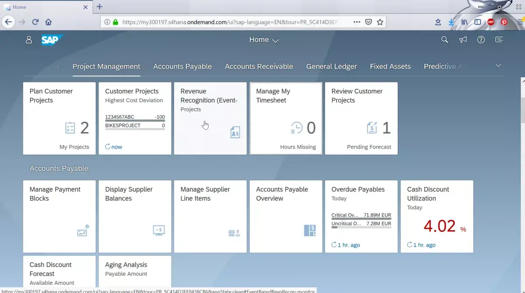Click the Display Supplier Balances monitor icon

tap(159, 230)
